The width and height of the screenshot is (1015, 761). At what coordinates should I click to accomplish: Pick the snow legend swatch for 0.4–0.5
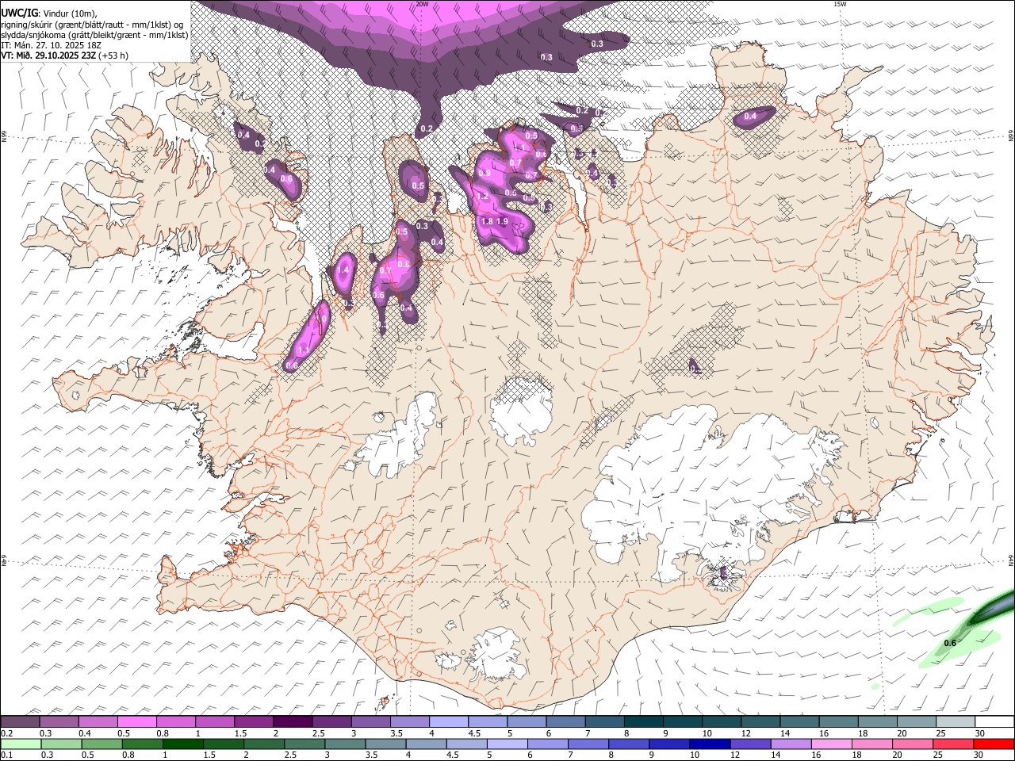pos(98,722)
